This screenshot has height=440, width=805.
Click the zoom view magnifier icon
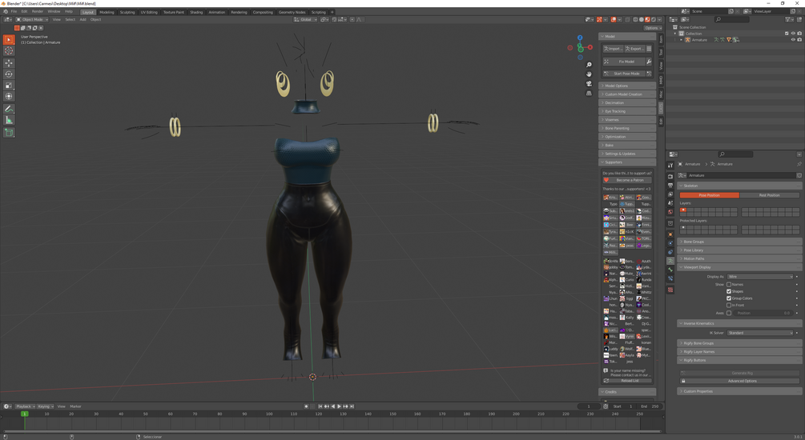(x=589, y=65)
